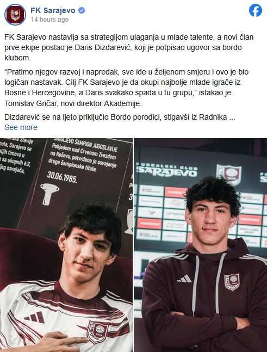Screen dimensions: 267x352
Task: Click the quoted paragraph starting 'Pratimo njegov razvoj'
Action: pyautogui.click(x=127, y=88)
